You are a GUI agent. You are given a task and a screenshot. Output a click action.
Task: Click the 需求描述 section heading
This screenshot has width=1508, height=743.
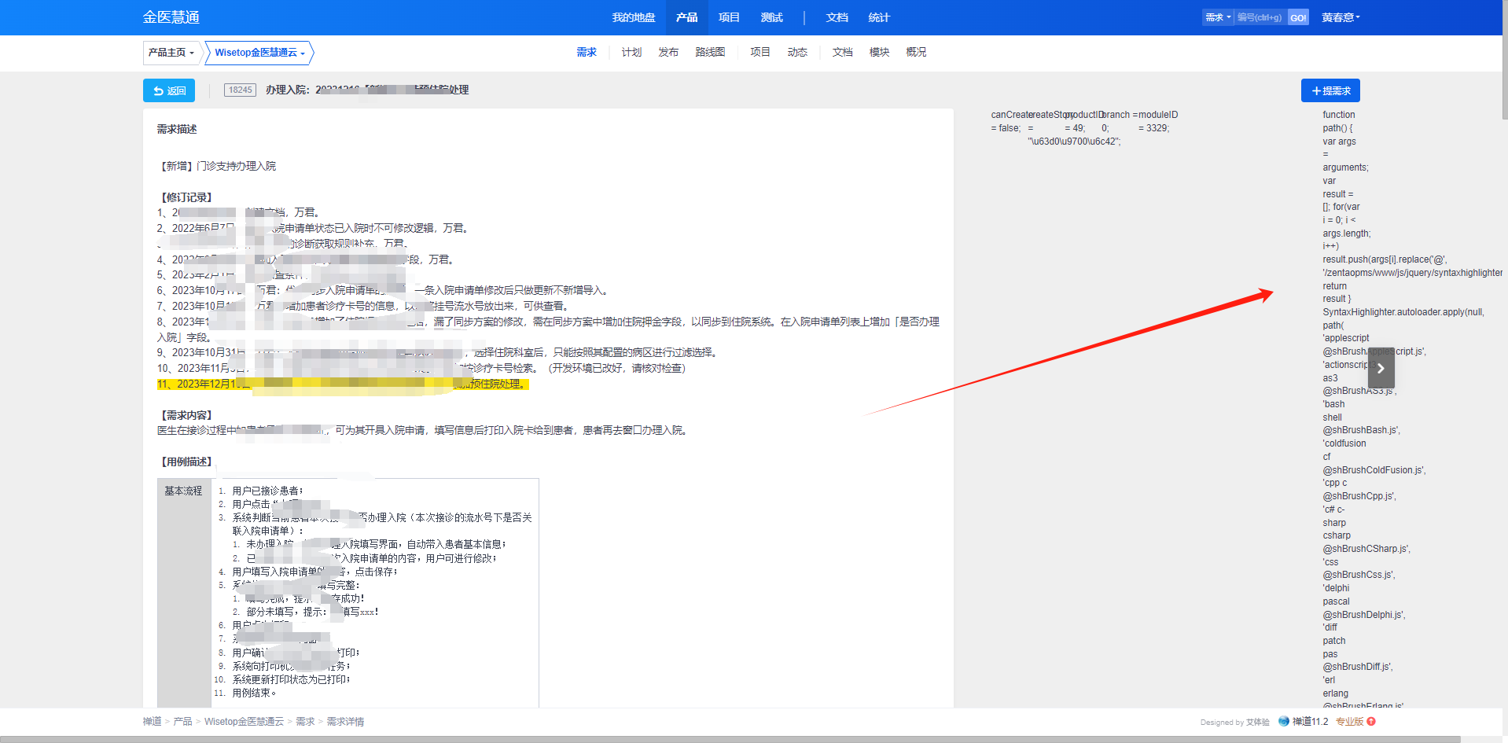[177, 129]
